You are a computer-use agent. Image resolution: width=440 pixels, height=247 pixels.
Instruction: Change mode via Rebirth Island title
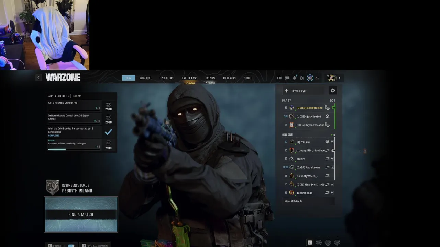click(77, 191)
